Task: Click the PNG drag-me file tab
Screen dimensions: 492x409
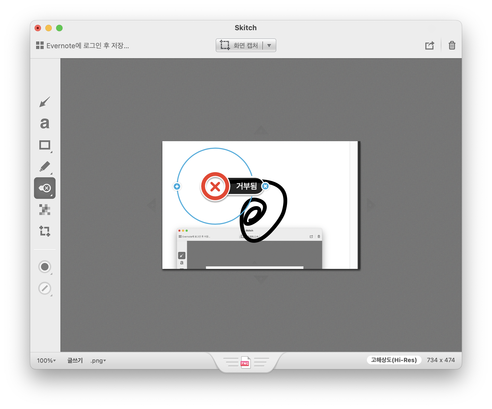Action: 246,362
